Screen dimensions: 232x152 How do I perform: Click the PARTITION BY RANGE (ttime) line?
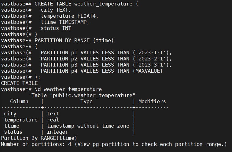pos(74,40)
